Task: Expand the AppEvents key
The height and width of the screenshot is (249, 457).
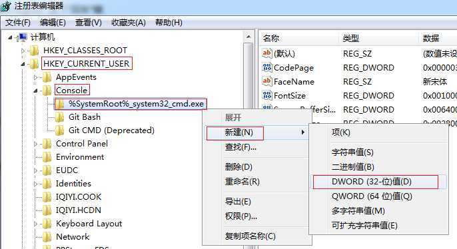Action: coord(35,77)
